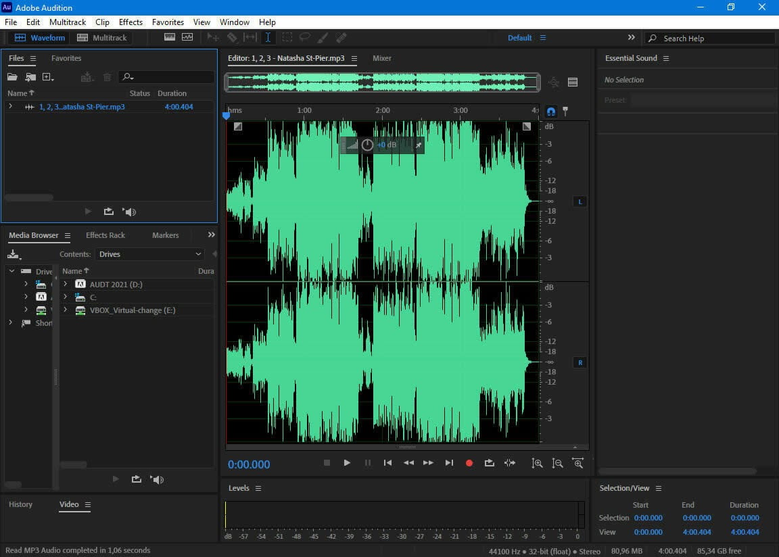Expand the AUDT 2021 (D:) drive
Image resolution: width=779 pixels, height=557 pixels.
coord(66,285)
